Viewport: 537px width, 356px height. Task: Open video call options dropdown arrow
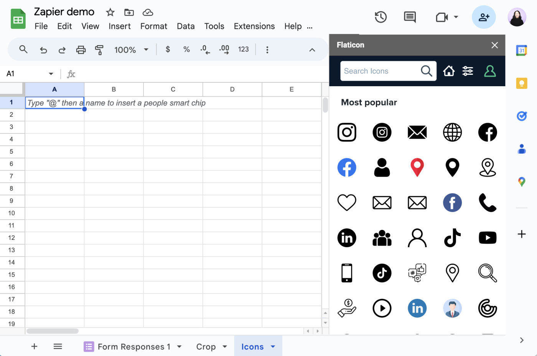click(456, 17)
